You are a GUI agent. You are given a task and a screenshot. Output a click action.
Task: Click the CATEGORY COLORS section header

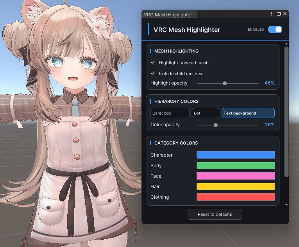(x=176, y=143)
